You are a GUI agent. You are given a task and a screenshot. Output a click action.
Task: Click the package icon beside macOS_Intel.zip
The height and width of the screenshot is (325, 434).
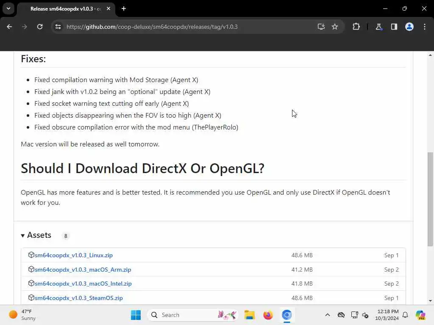pyautogui.click(x=31, y=283)
